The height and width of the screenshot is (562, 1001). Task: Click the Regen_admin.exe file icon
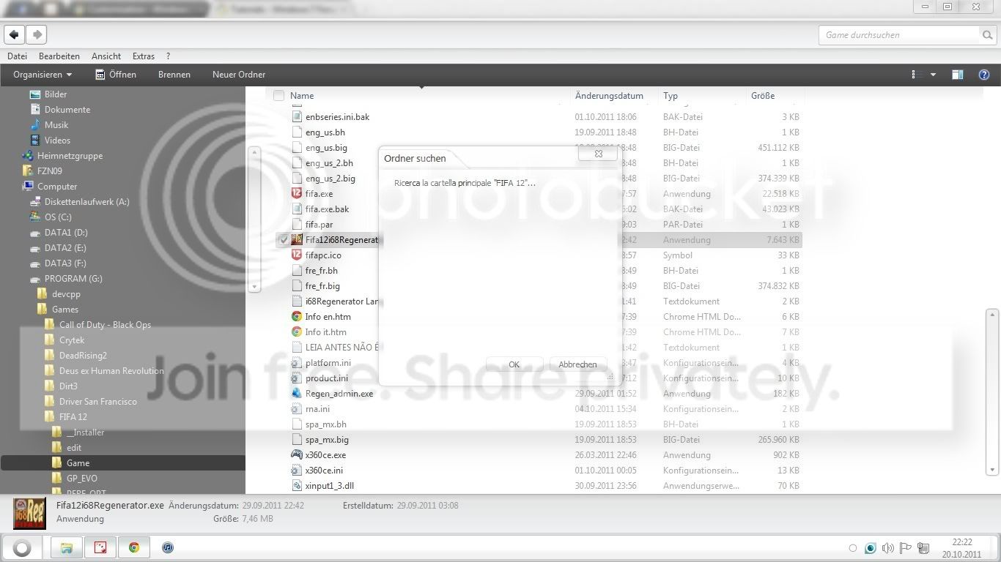tap(297, 394)
